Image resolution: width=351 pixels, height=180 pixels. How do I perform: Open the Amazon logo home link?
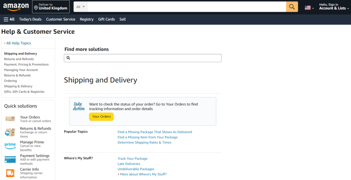pos(16,7)
